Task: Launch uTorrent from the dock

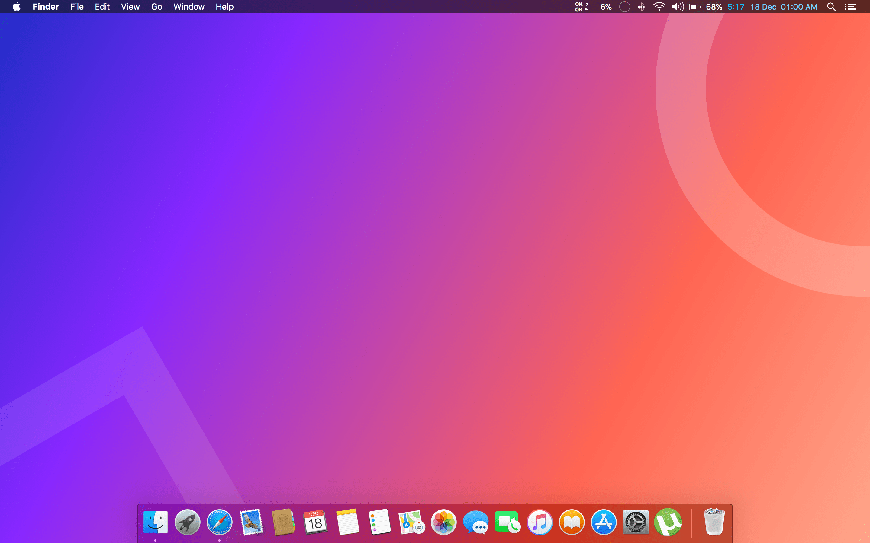Action: pos(668,522)
